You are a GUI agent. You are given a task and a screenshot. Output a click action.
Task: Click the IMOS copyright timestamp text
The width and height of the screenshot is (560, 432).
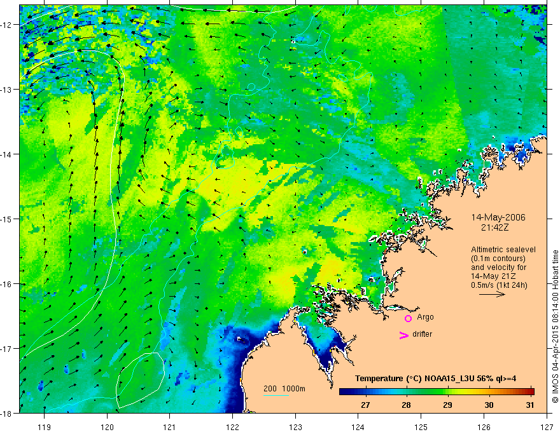555,327
